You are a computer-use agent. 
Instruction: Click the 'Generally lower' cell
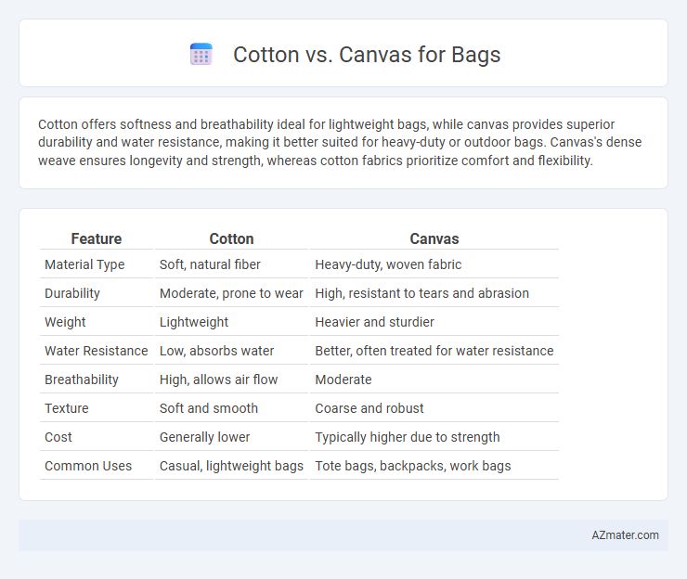pos(204,437)
